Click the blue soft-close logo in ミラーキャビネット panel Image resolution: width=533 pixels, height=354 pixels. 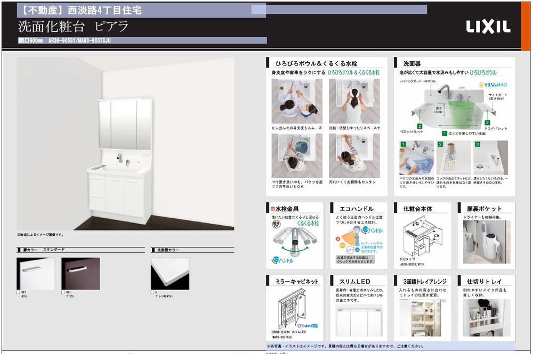tap(308, 325)
